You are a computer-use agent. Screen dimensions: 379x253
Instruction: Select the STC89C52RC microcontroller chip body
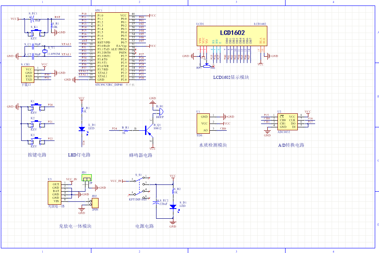pos(111,47)
